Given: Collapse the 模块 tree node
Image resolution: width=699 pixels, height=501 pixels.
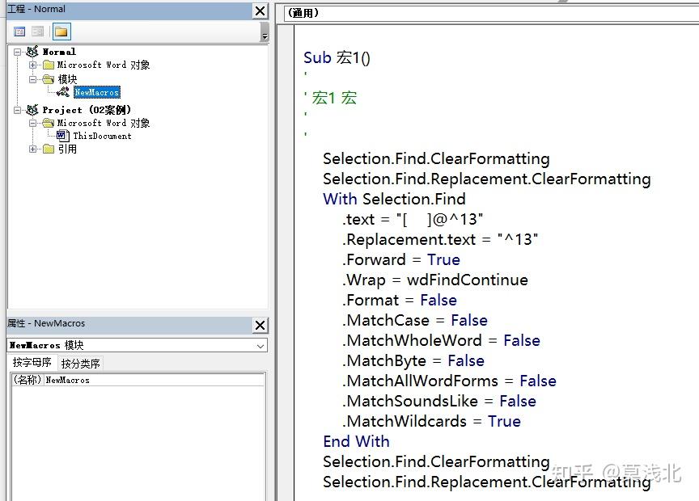Looking at the screenshot, I should click(x=32, y=80).
